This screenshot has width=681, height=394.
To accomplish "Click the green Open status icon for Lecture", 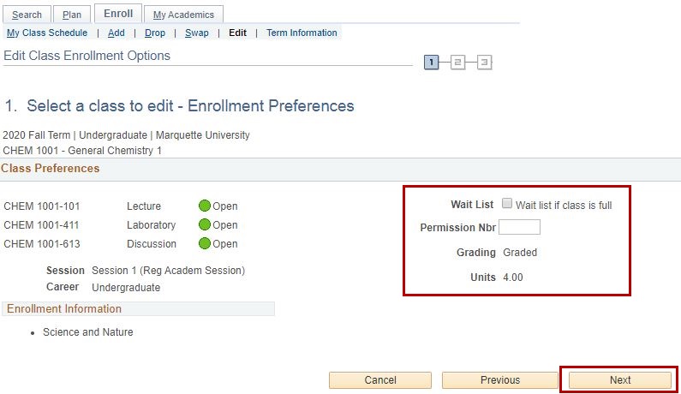I will click(x=205, y=206).
